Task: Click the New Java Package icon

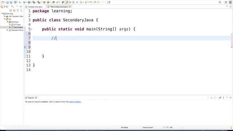Action: click(44, 3)
